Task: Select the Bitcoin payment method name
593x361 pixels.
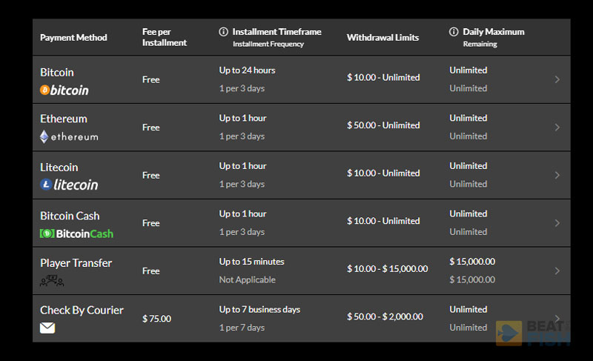Action: click(x=57, y=72)
